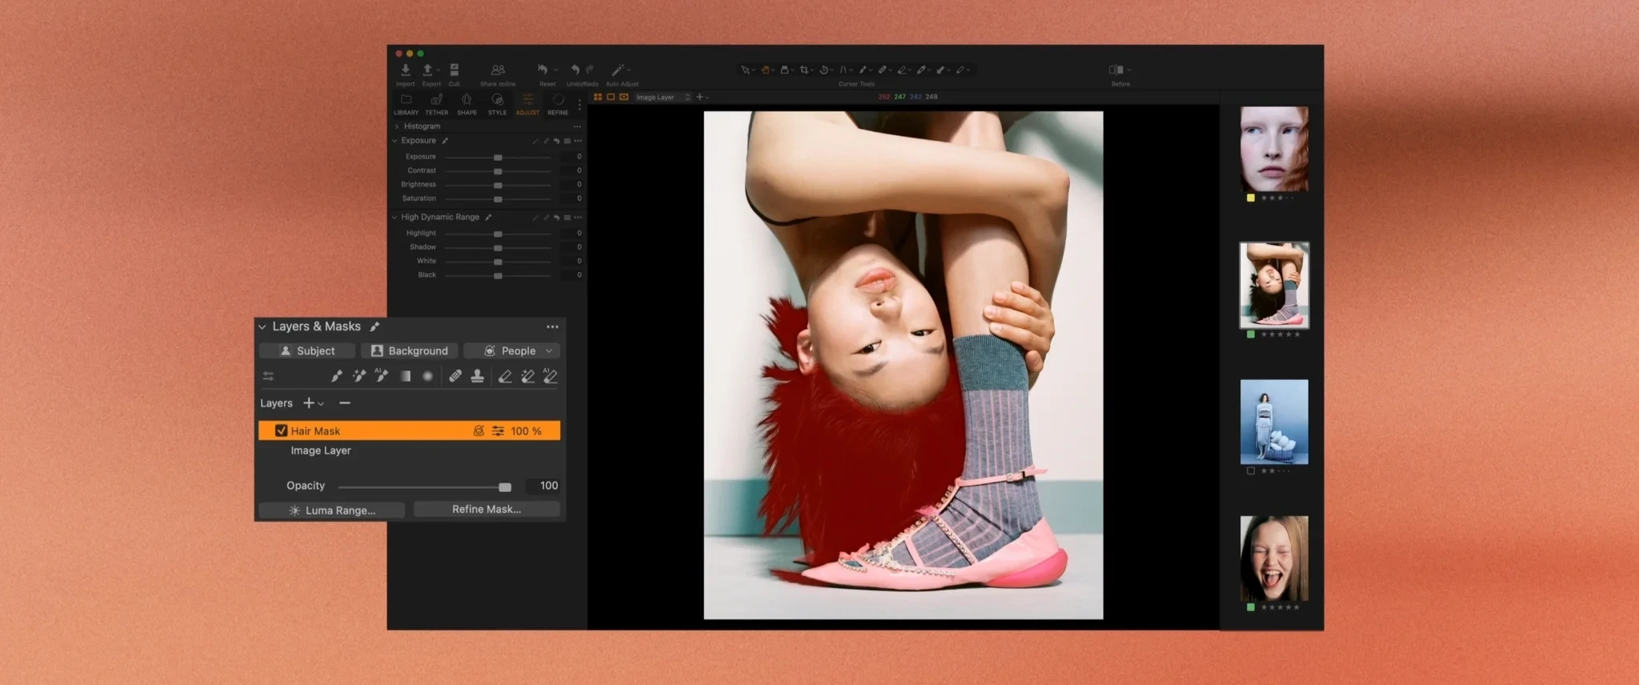Screen dimensions: 1639x685
Task: Switch to the Adjust tool tab
Action: (x=527, y=103)
